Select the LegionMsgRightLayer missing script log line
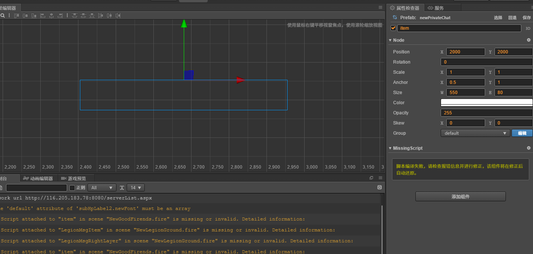 coord(190,241)
